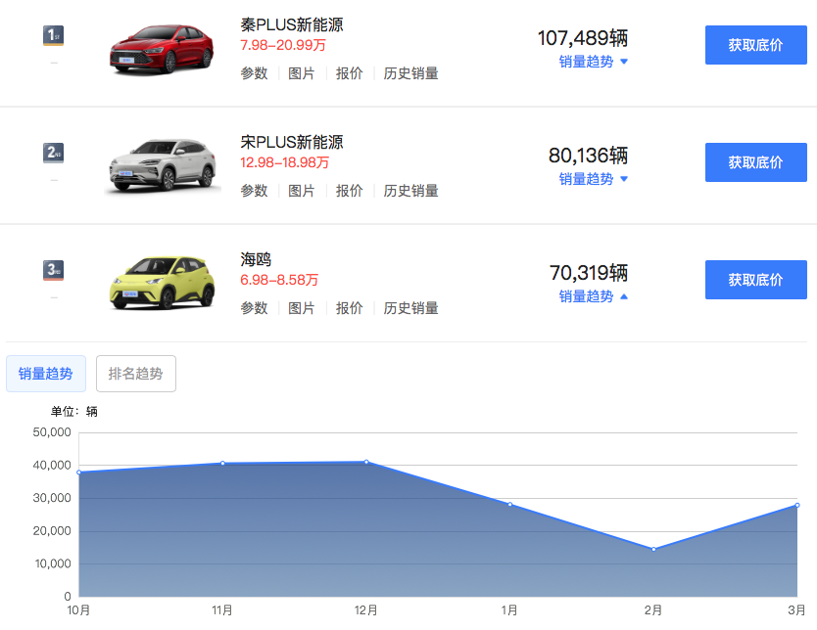View 参数 for 宋PLUS新能源
The height and width of the screenshot is (630, 817).
point(254,191)
